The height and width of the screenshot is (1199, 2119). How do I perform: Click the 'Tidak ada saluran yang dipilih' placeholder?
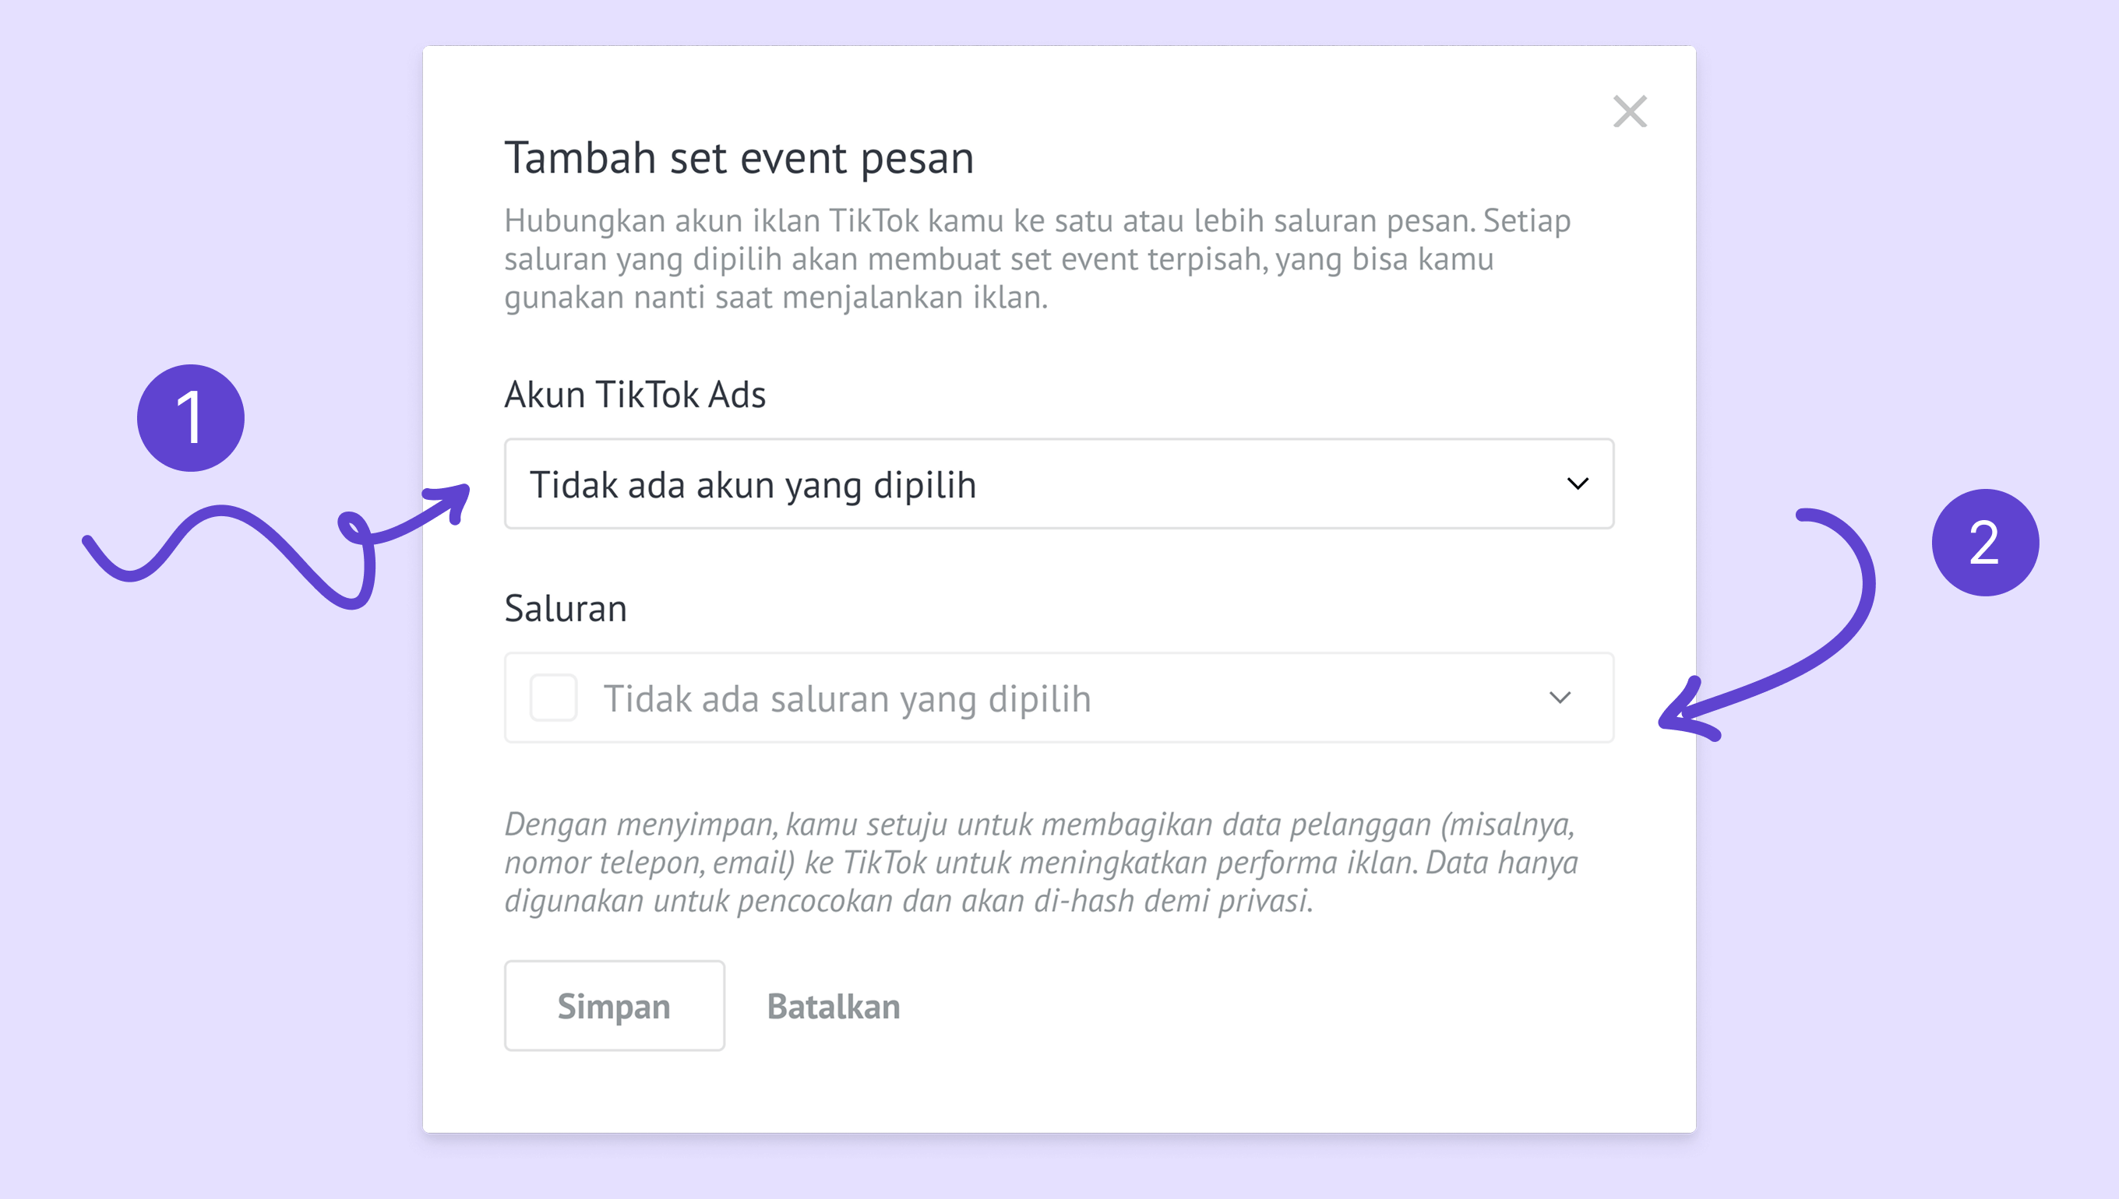click(x=847, y=699)
